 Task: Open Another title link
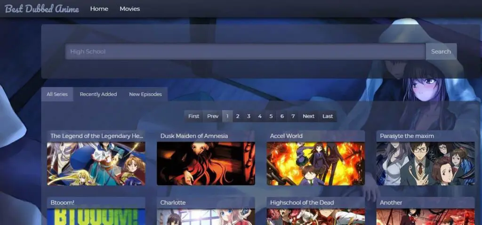click(x=391, y=202)
